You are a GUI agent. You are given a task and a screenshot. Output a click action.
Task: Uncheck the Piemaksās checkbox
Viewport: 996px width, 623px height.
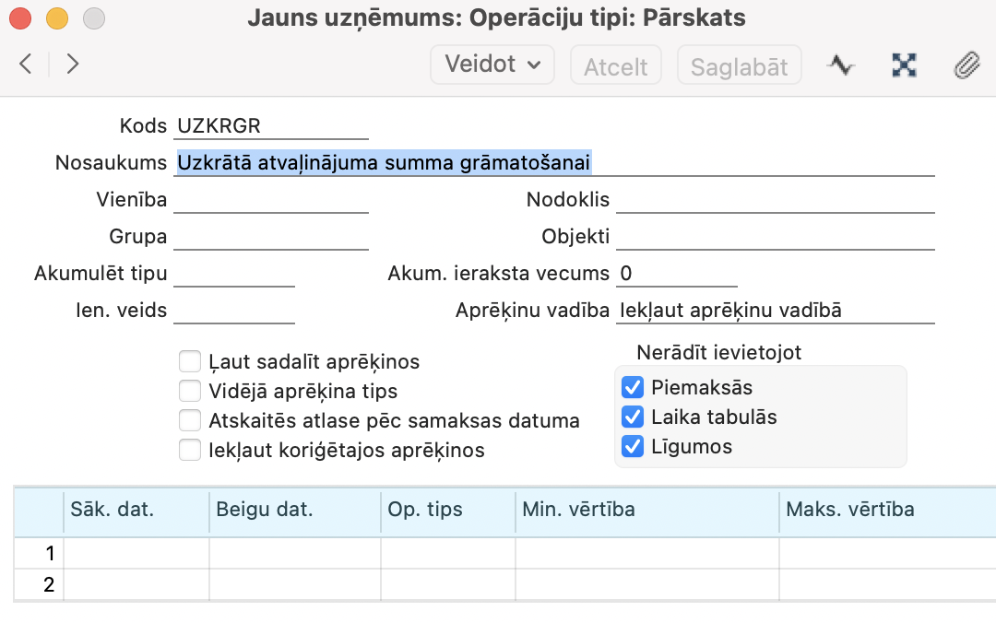tap(632, 387)
